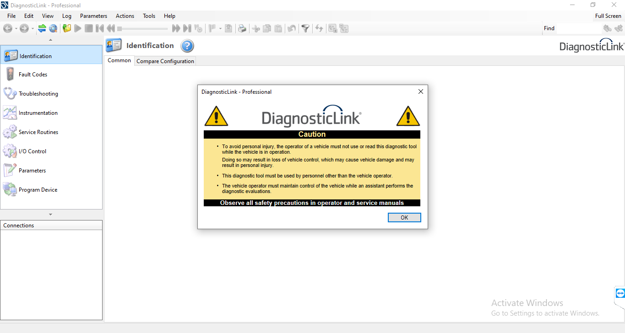Skip to log start button

(x=100, y=28)
